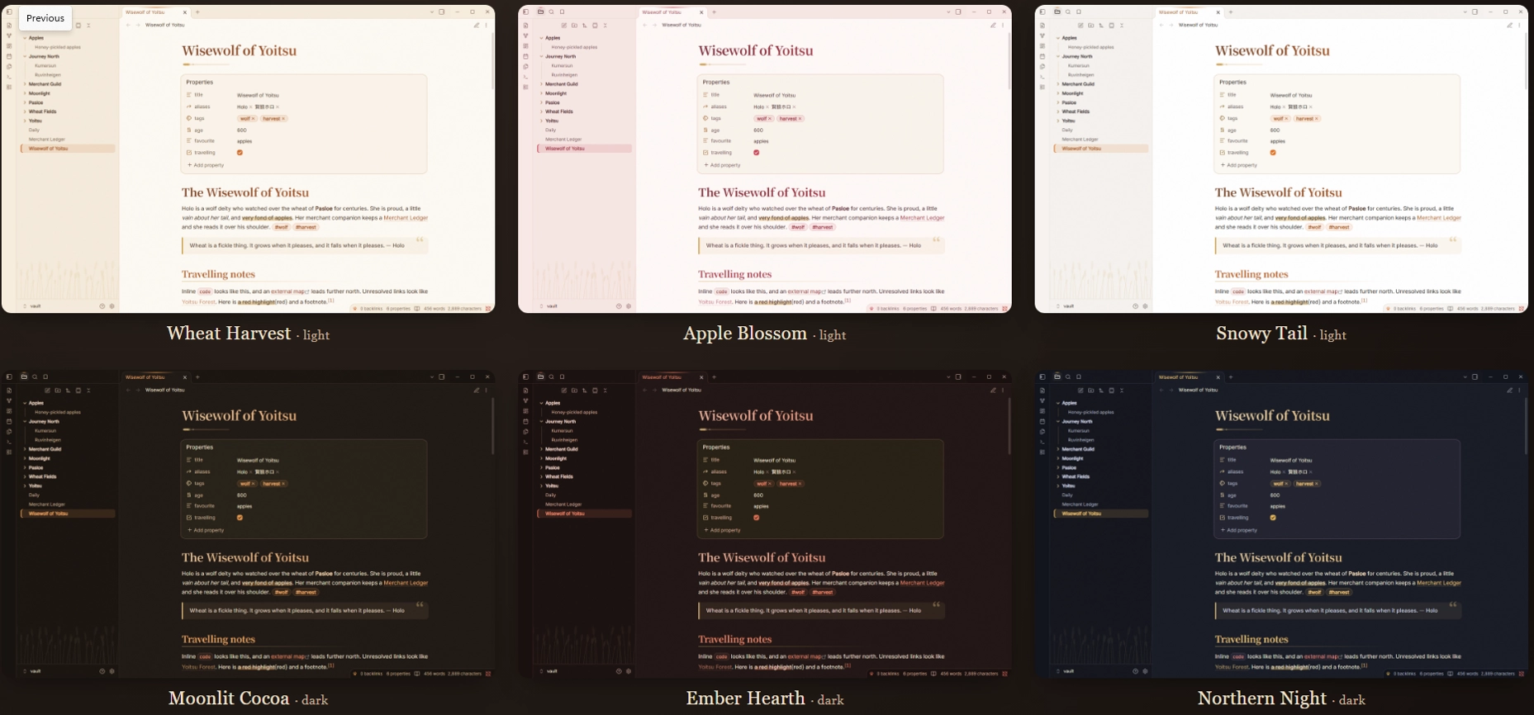The width and height of the screenshot is (1534, 715).
Task: Close Wisewolf of Yoitsu tab in Ember Hearth
Action: [701, 377]
